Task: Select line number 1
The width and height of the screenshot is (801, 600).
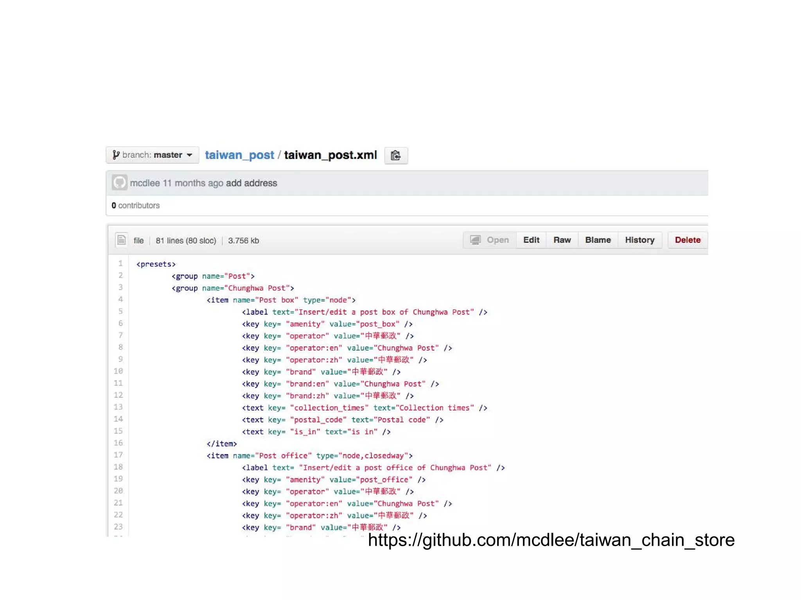Action: coord(120,263)
